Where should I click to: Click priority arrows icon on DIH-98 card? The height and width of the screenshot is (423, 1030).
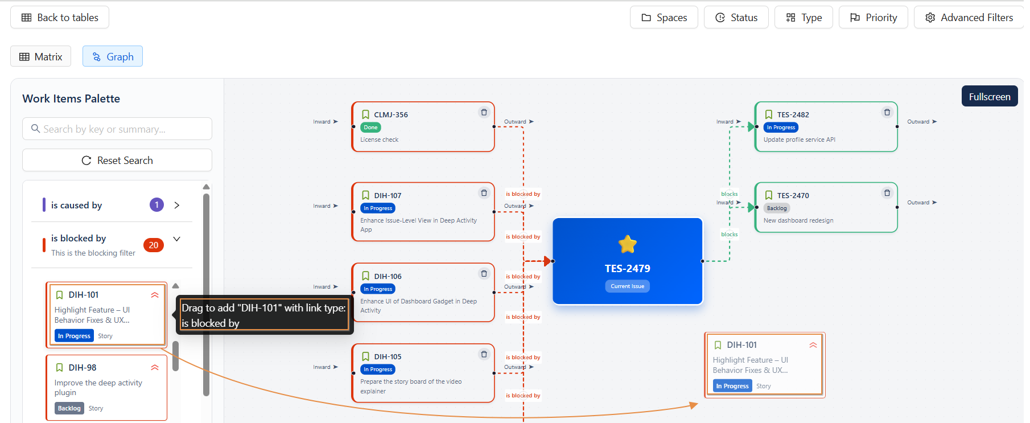point(155,368)
